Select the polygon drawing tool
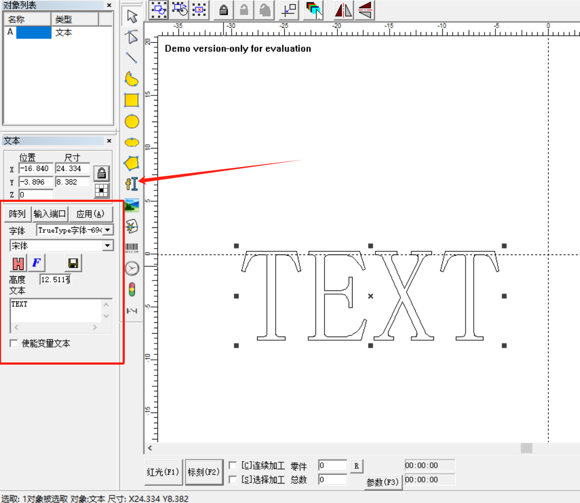 [x=132, y=163]
